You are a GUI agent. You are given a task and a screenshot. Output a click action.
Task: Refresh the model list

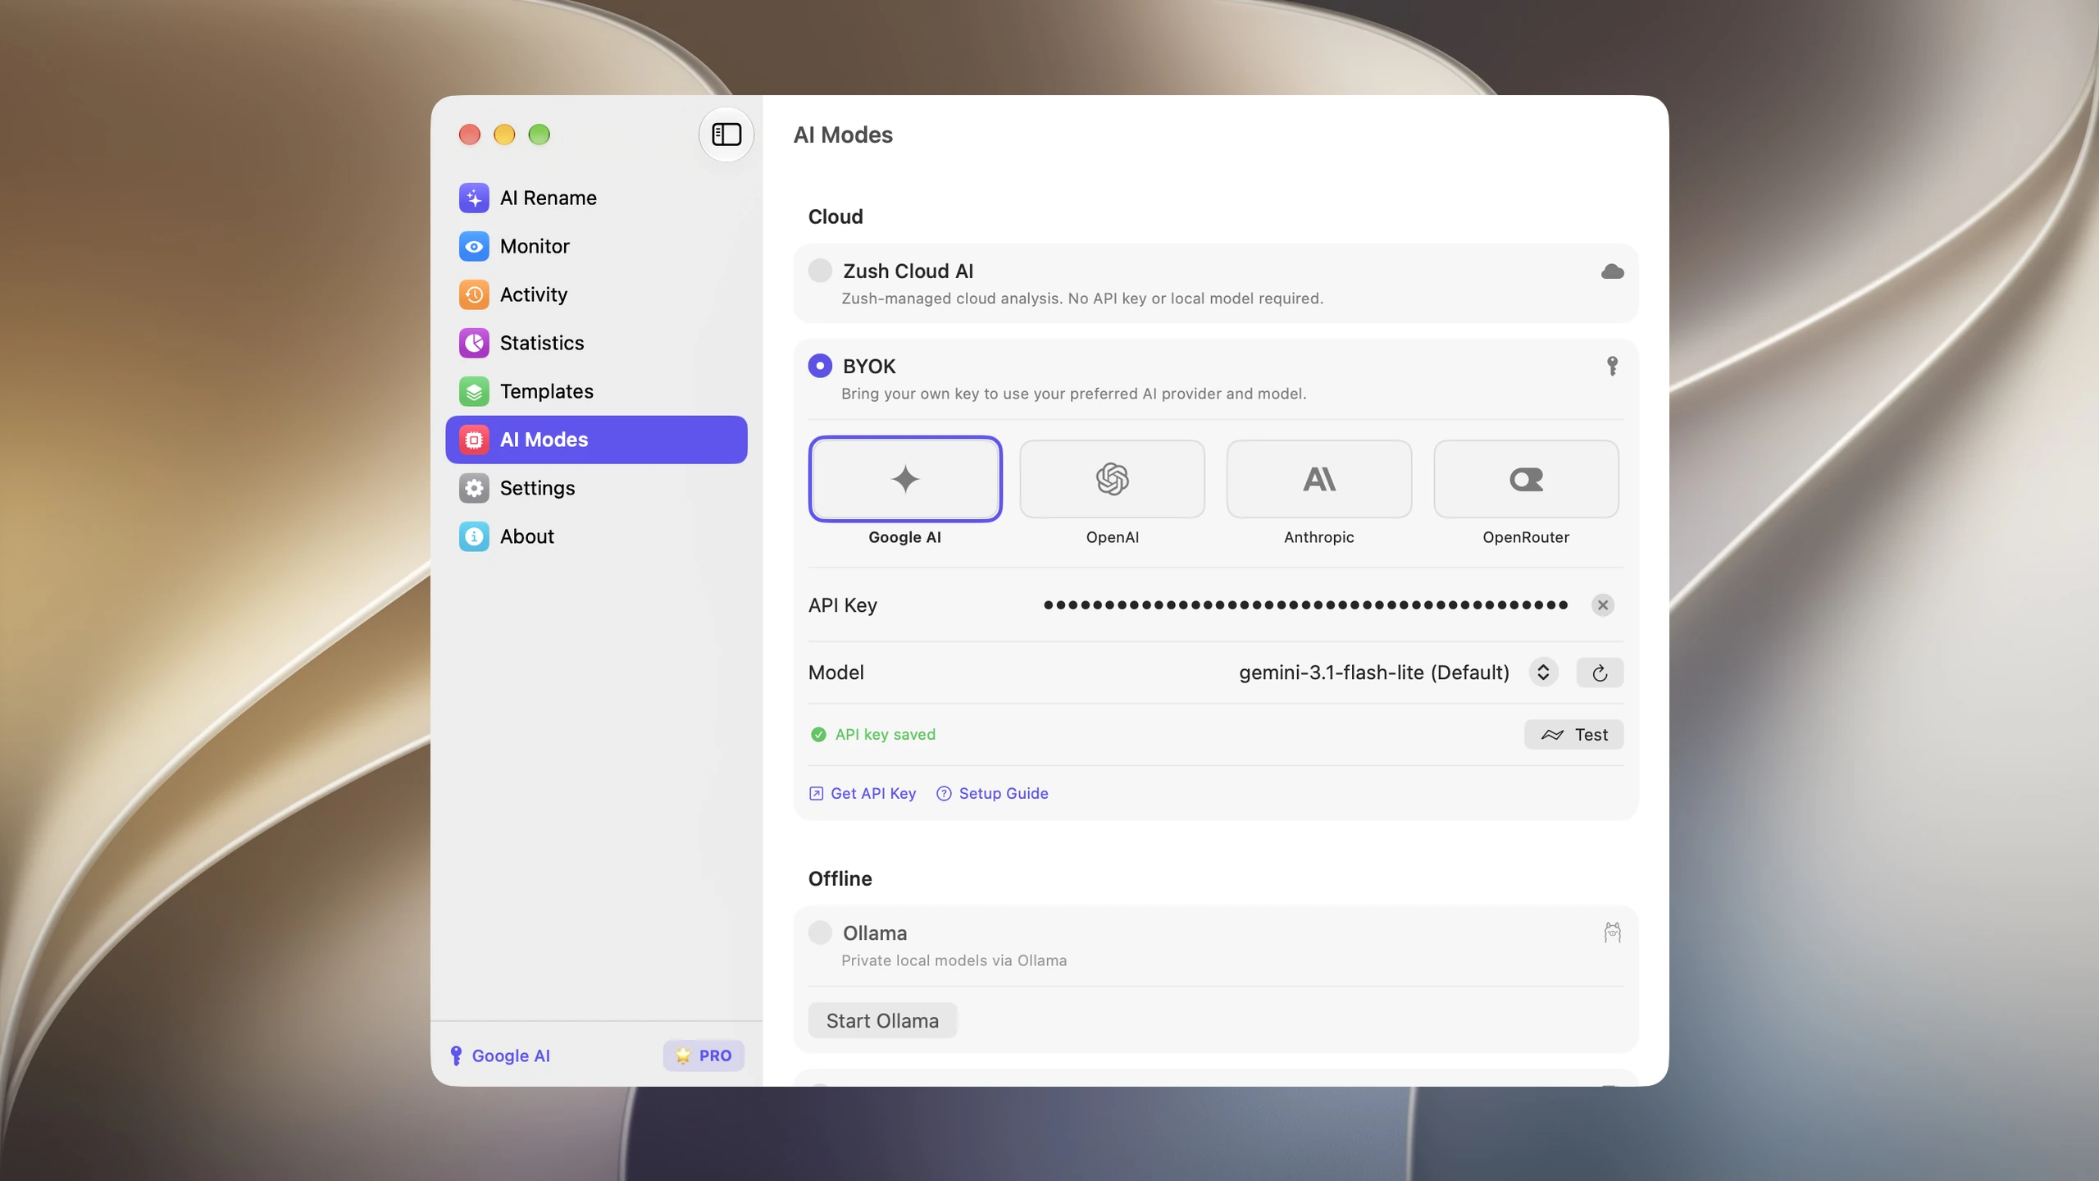[x=1599, y=673]
